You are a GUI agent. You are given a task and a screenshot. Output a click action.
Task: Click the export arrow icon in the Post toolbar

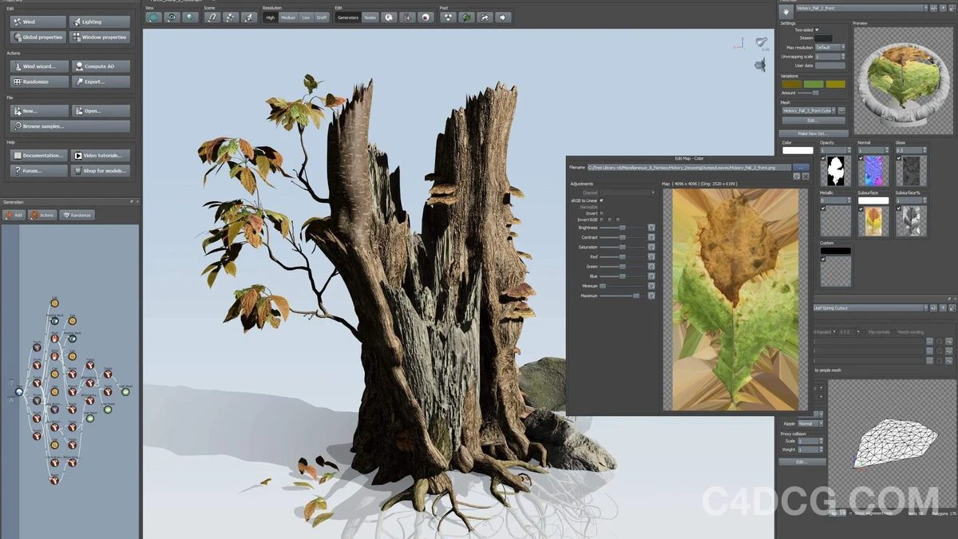502,18
